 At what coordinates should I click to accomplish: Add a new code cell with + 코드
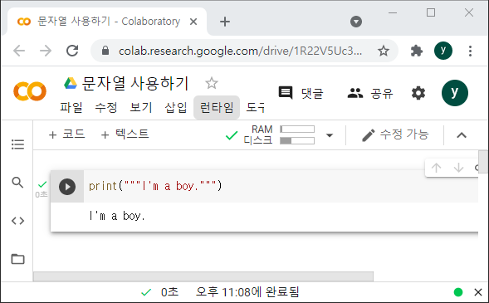pos(66,134)
